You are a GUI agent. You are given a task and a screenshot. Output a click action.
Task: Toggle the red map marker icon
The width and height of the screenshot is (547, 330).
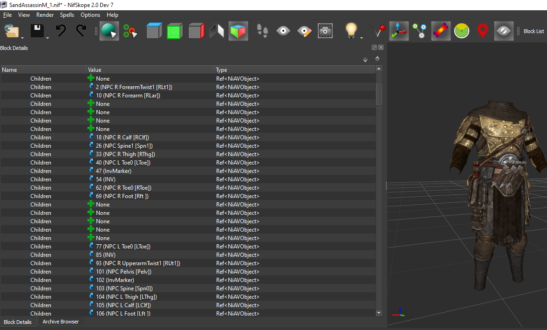click(x=482, y=31)
